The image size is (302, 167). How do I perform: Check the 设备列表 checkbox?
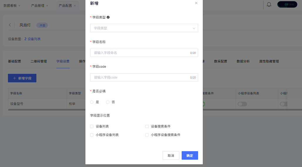click(x=92, y=126)
